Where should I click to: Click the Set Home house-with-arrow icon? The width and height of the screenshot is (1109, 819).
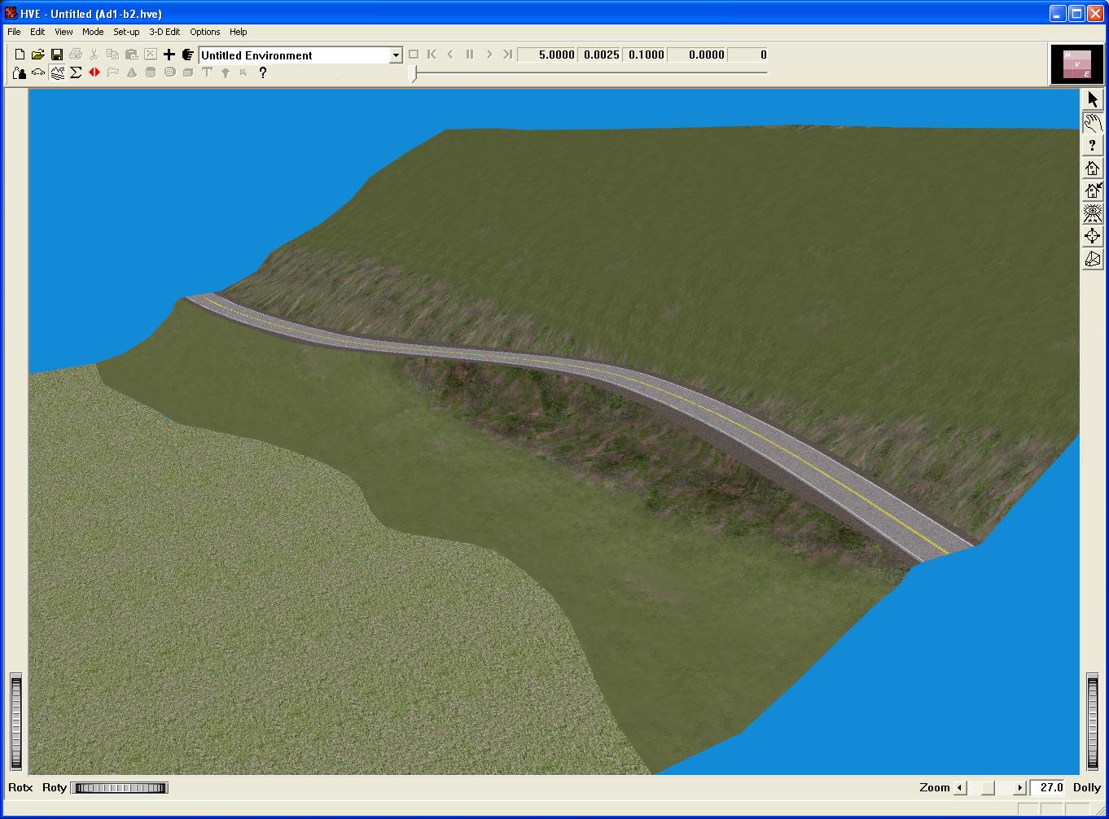(x=1093, y=191)
